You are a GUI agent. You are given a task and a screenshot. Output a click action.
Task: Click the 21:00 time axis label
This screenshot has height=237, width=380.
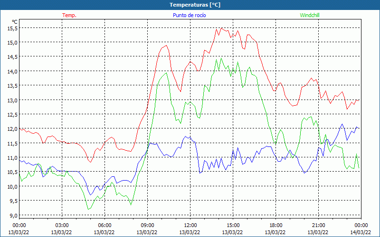pos(318,226)
